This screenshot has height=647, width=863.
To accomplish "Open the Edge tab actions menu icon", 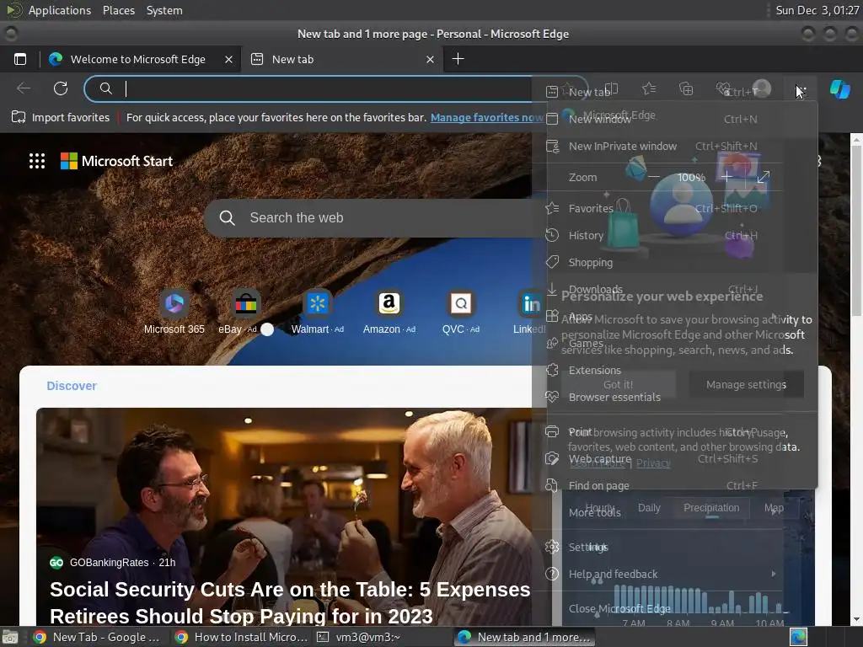I will pos(20,59).
